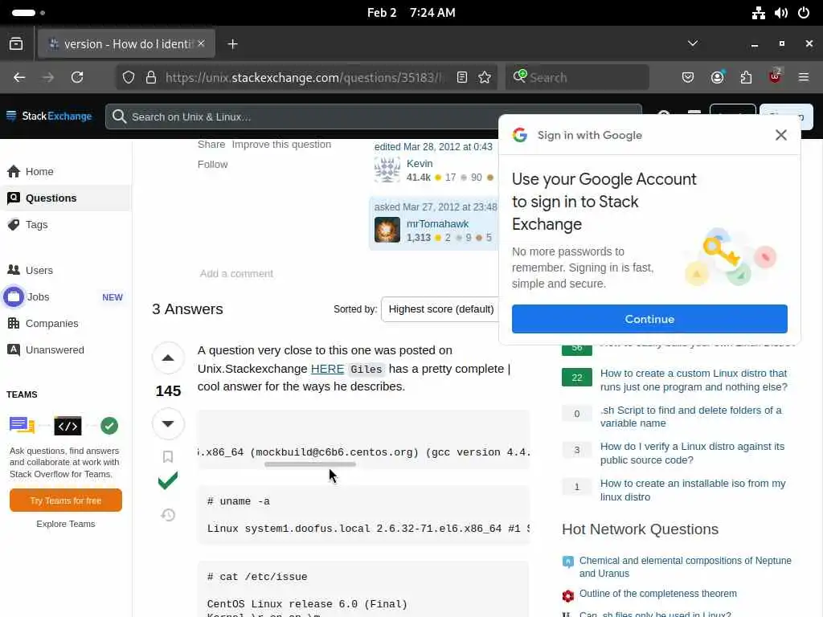The image size is (823, 617).
Task: Open the network status tray icon
Action: [x=758, y=13]
